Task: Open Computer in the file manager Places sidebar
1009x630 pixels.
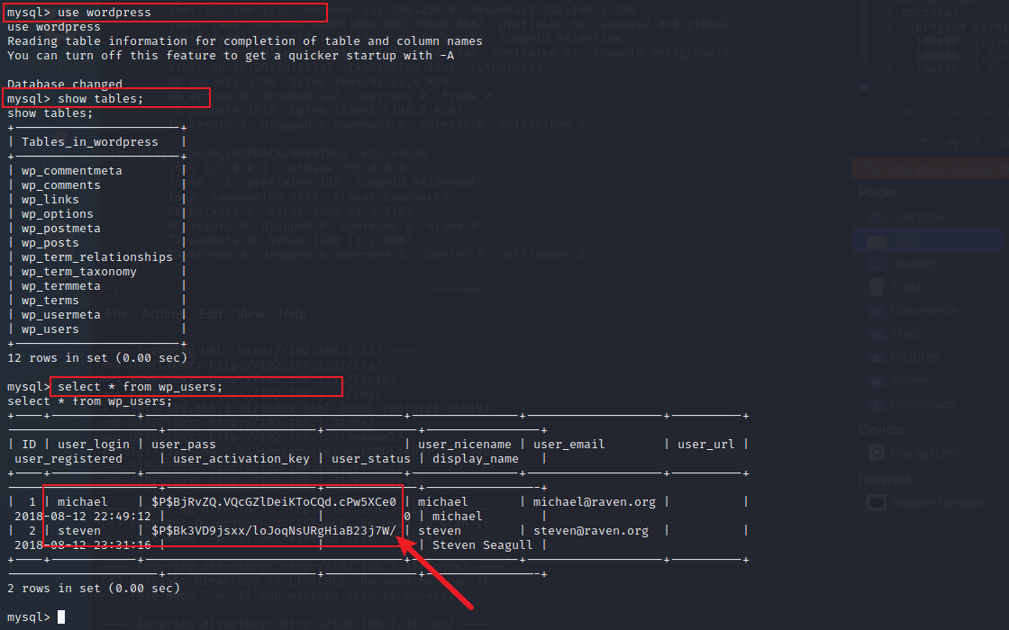Action: point(907,217)
